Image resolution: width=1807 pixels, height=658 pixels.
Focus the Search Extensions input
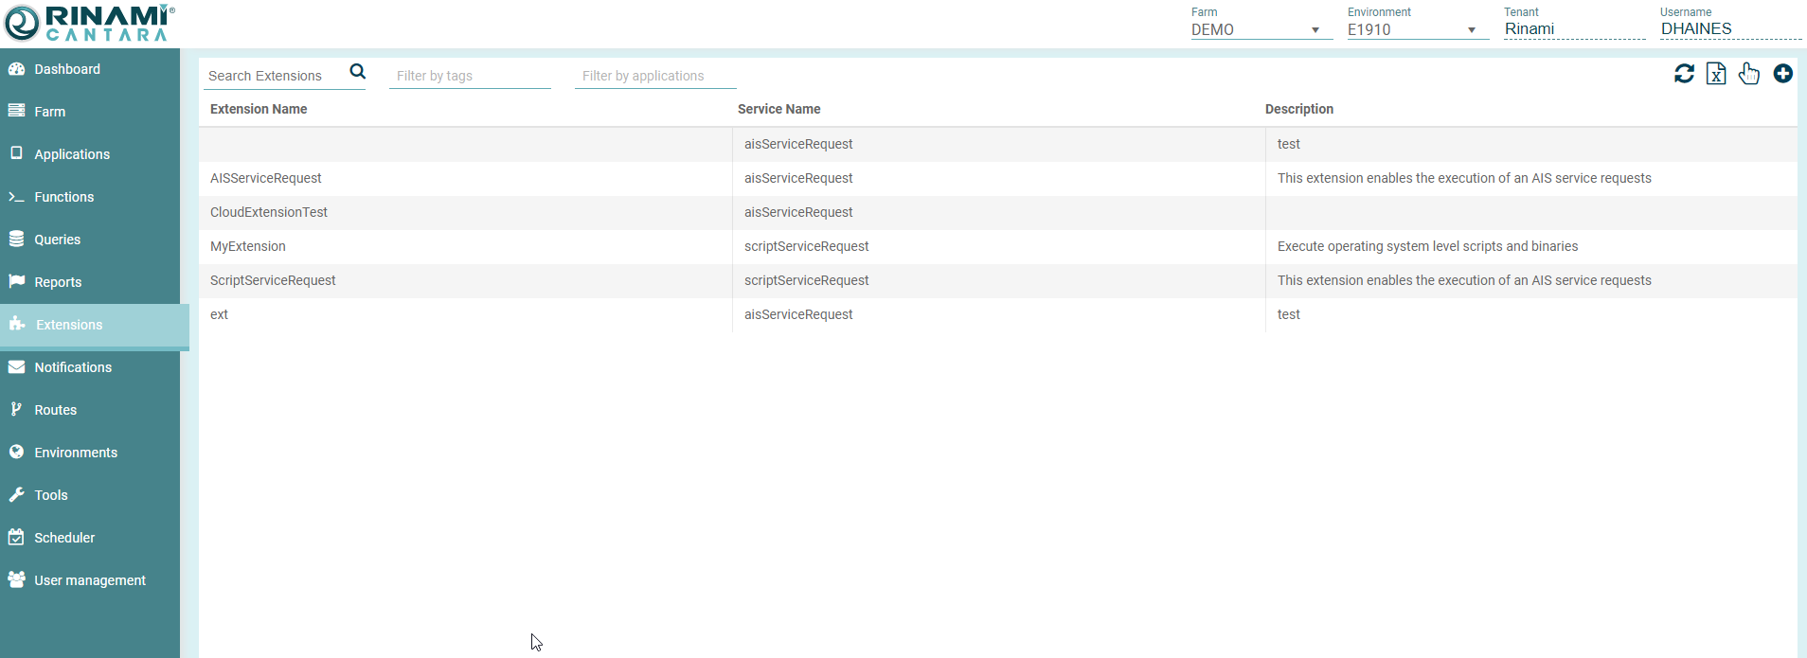(275, 76)
